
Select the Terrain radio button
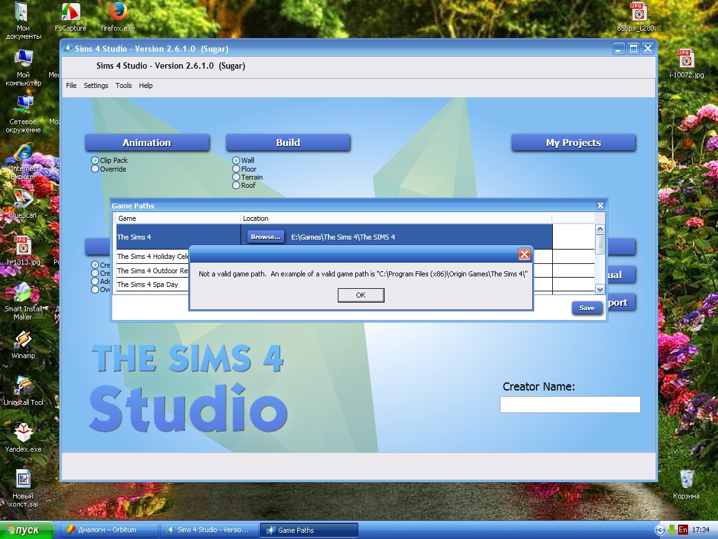point(236,177)
